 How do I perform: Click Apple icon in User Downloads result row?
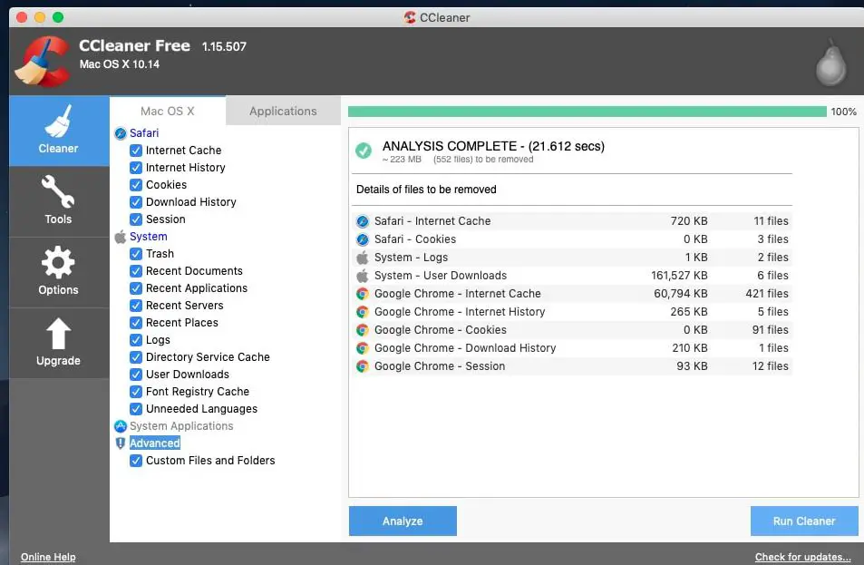(362, 276)
